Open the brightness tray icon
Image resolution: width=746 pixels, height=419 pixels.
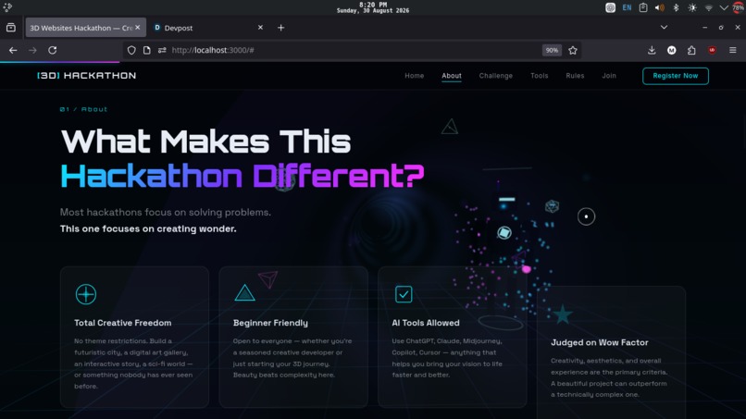click(x=692, y=7)
